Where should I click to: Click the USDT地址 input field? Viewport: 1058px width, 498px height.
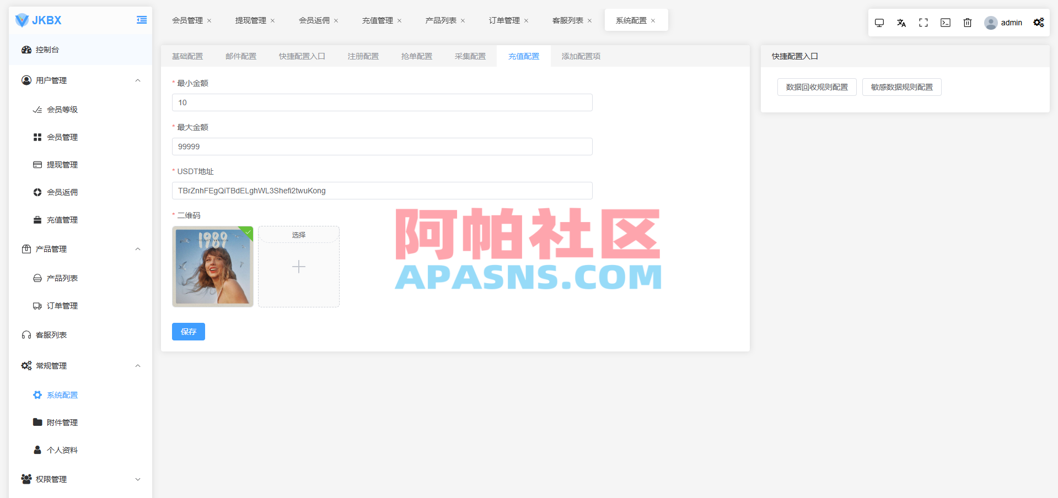point(382,191)
